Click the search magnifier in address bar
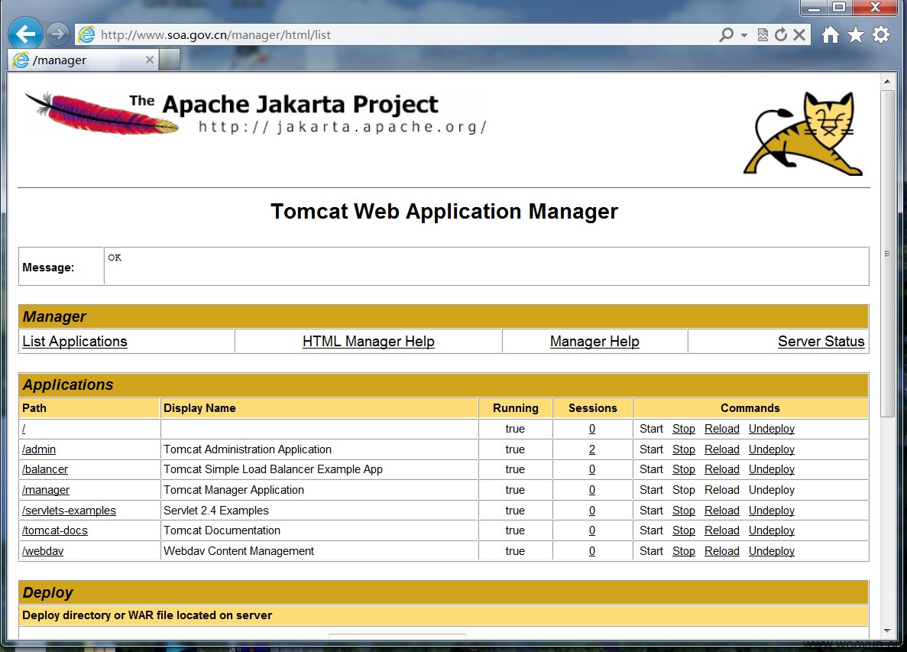The height and width of the screenshot is (652, 907). point(726,34)
